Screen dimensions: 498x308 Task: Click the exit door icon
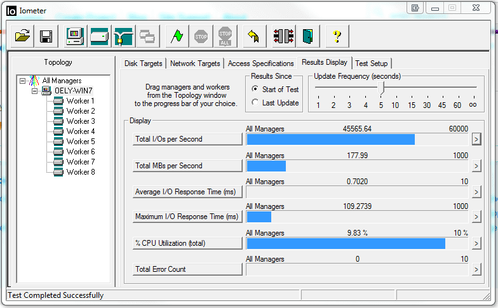tap(307, 36)
